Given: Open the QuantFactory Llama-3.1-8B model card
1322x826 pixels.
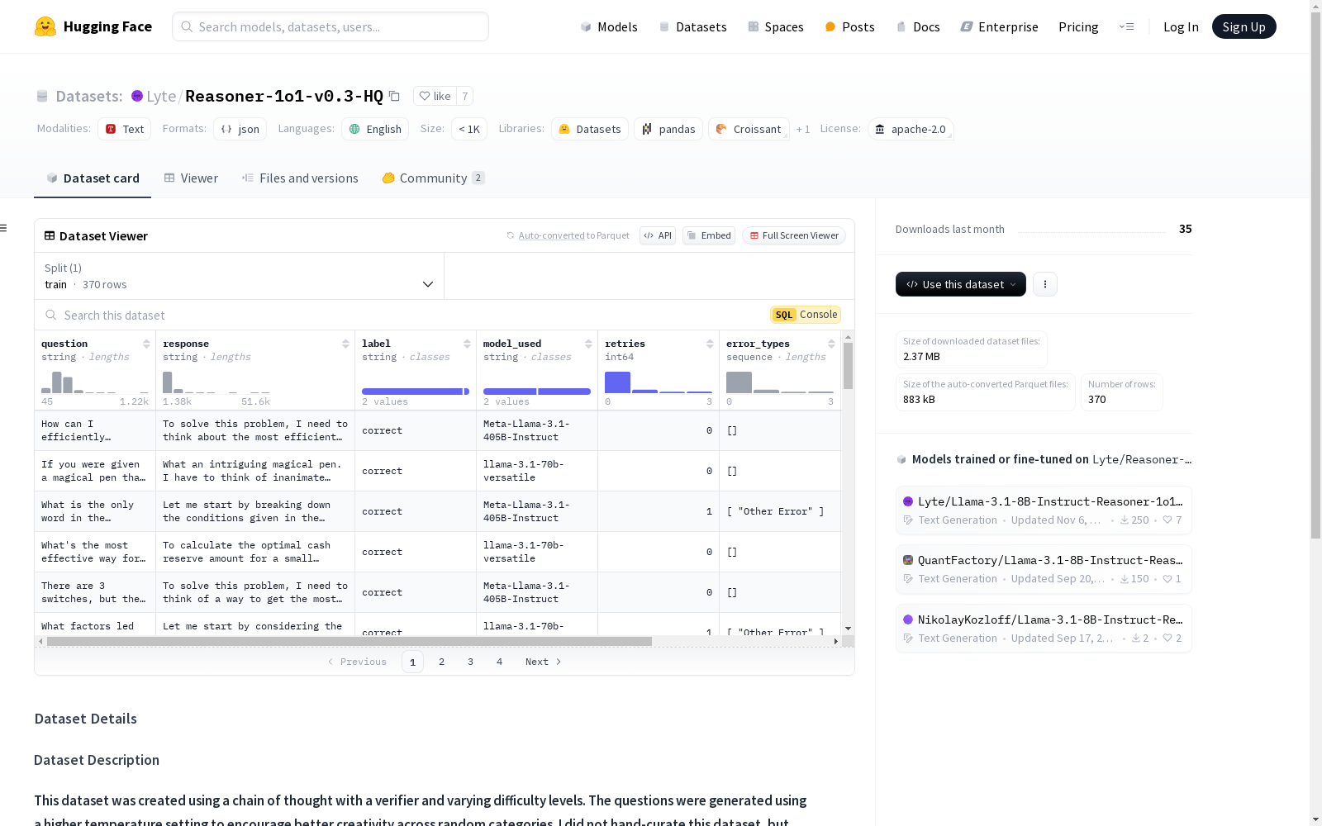Looking at the screenshot, I should (x=1044, y=569).
